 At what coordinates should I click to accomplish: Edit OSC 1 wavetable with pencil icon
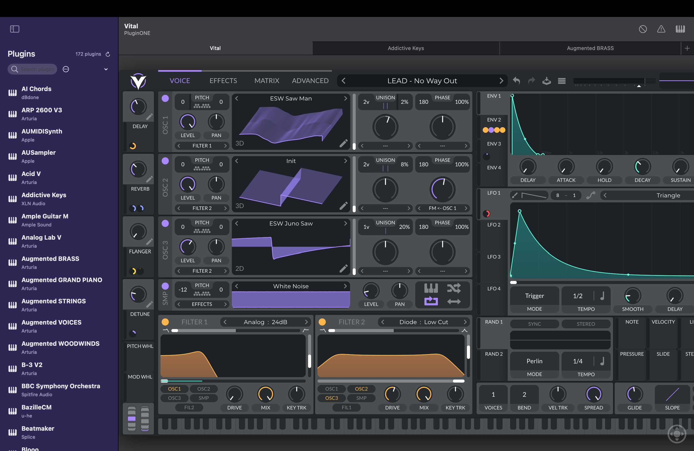pos(343,143)
